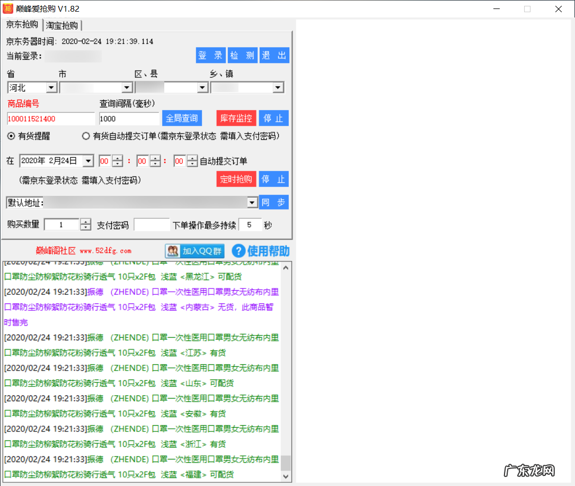This screenshot has height=486, width=575.
Task: Expand the 省 province dropdown showing 河北
Action: tap(51, 88)
